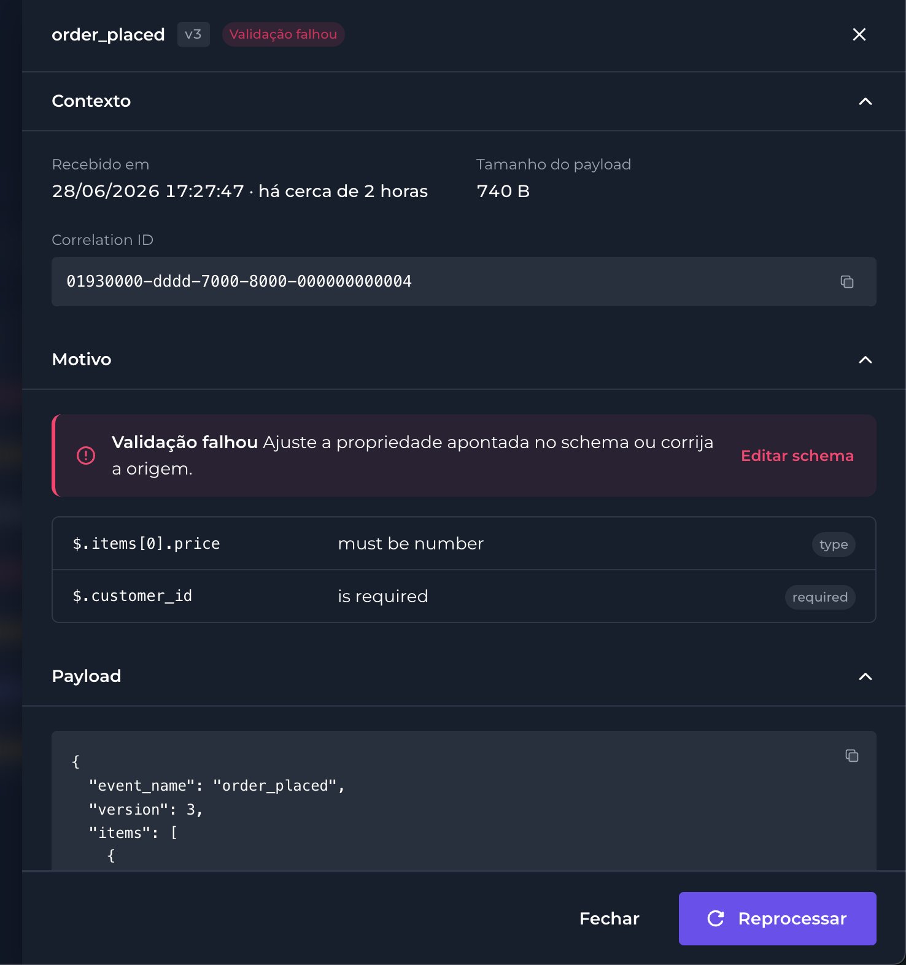Screen dimensions: 906x965
Task: Copy the Correlation ID value
Action: click(x=847, y=282)
